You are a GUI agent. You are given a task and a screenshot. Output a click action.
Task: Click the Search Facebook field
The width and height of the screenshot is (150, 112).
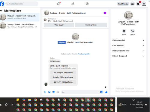pos(22,4)
